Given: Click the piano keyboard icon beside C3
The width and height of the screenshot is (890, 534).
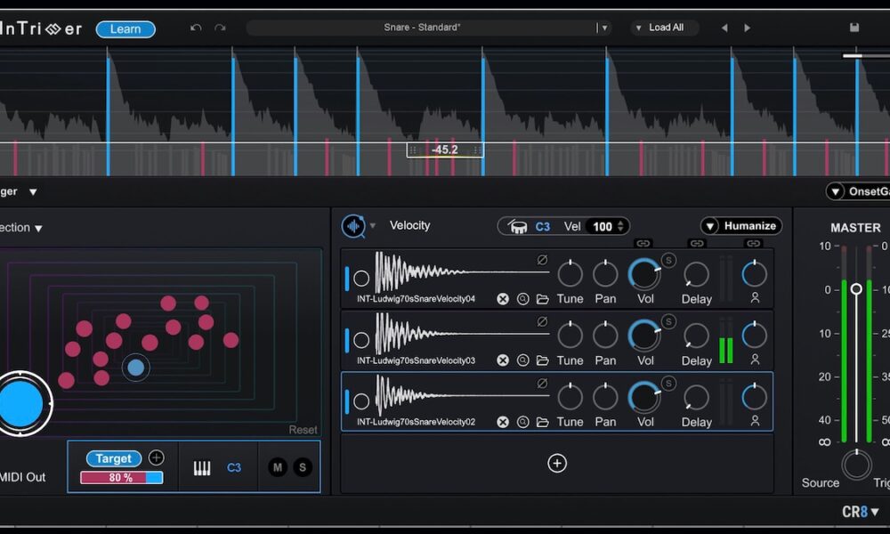Looking at the screenshot, I should 202,468.
